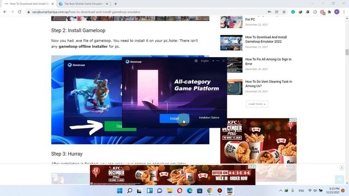The width and height of the screenshot is (349, 196).
Task: Click the red record app taskbar icon
Action: 220,191
